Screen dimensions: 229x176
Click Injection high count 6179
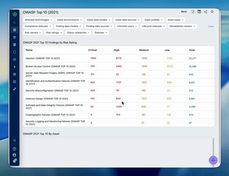(118, 58)
